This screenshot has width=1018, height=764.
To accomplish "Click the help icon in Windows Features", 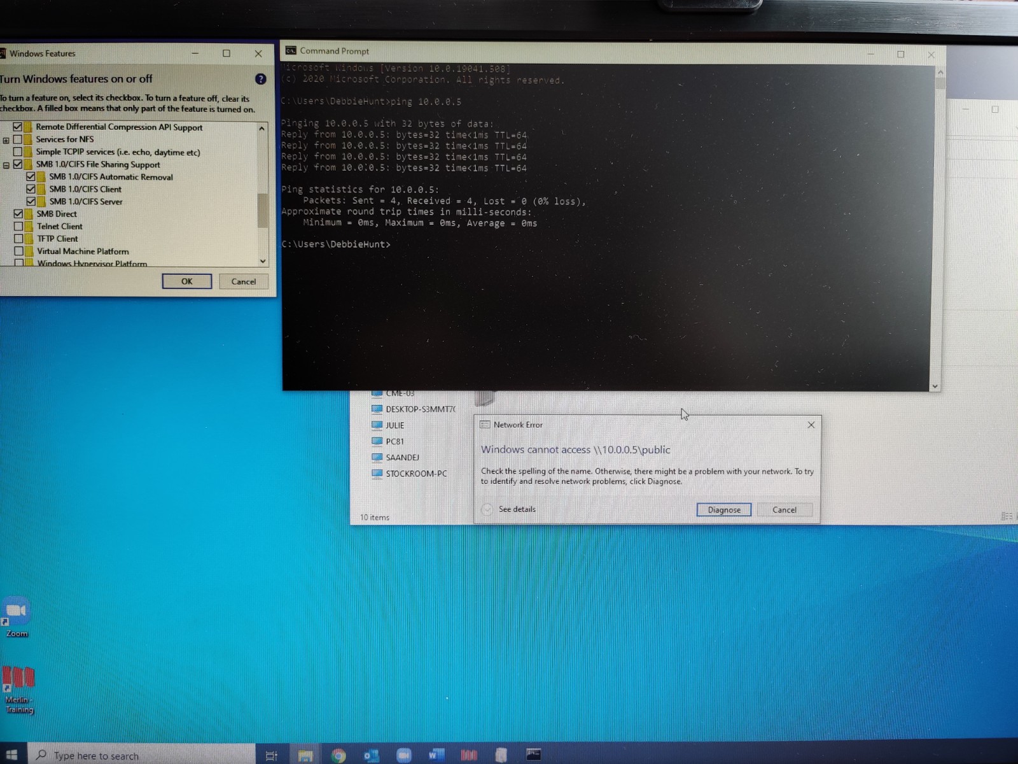I will tap(260, 79).
